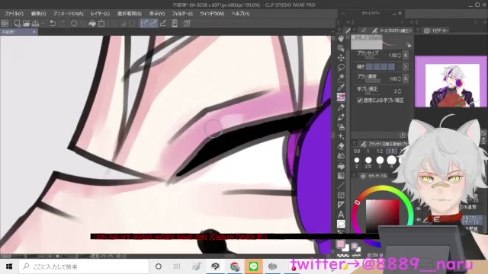Select the Decoration sparkle tool
The width and height of the screenshot is (488, 274).
[x=341, y=136]
